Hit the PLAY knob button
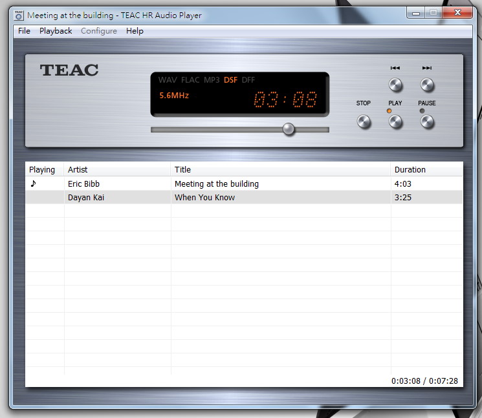Viewport: 482px width, 418px height. [x=395, y=121]
